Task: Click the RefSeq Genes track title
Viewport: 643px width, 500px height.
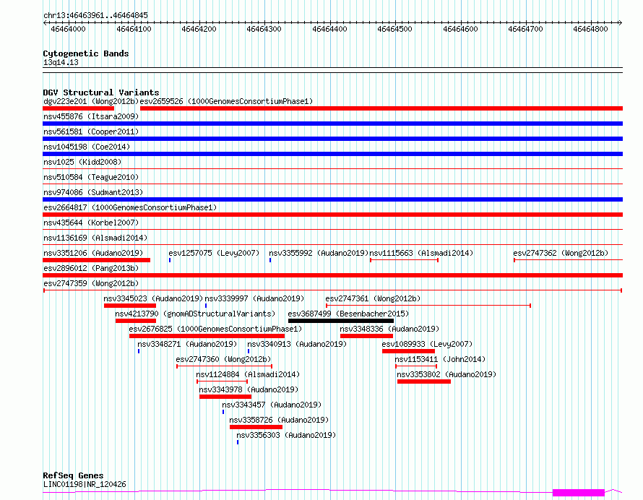Action: pyautogui.click(x=73, y=475)
